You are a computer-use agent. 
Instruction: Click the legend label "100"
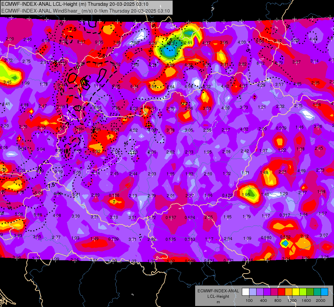(249, 301)
